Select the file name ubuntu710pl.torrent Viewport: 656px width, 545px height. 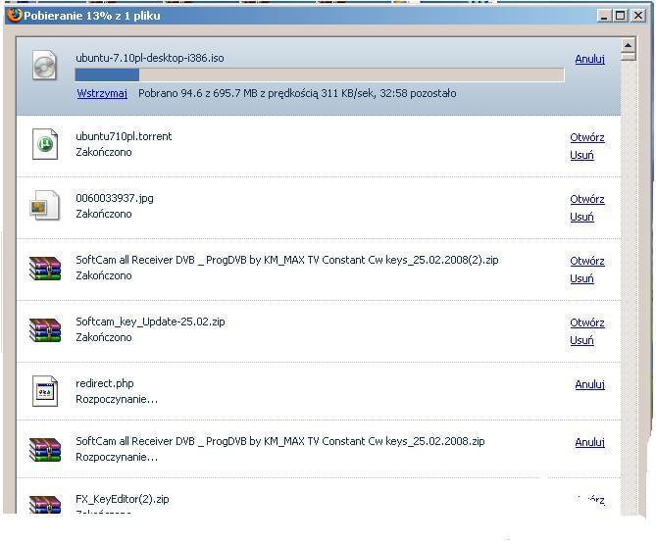point(124,136)
